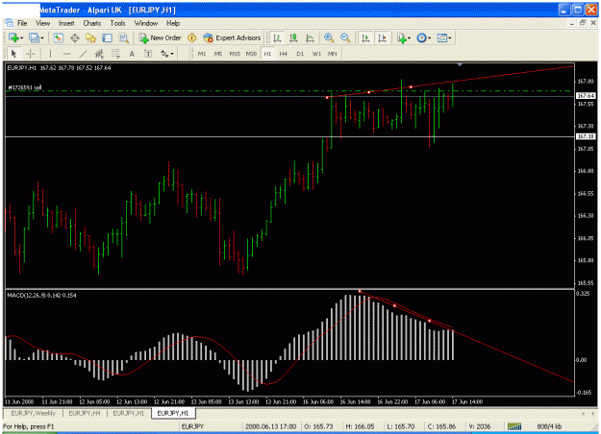The image size is (601, 434).
Task: Select the Text 'A' drawing tool
Action: (x=132, y=54)
